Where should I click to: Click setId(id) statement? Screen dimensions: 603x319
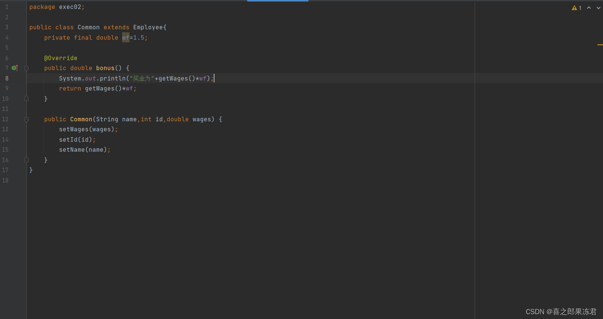tap(77, 140)
